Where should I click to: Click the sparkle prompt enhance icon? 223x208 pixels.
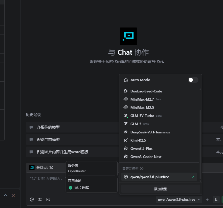click(x=207, y=200)
